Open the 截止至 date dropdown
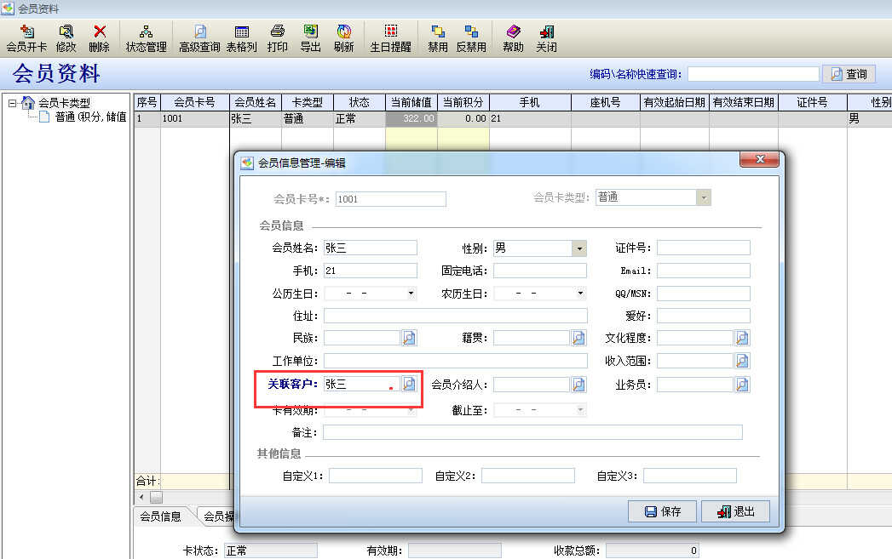 [x=580, y=409]
